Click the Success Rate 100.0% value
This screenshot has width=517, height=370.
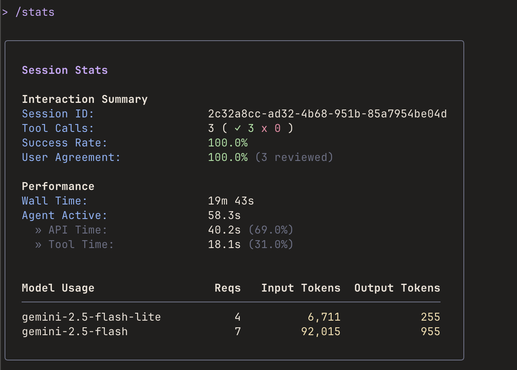pyautogui.click(x=228, y=143)
